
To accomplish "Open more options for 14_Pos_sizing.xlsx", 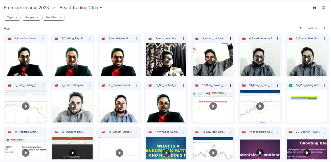I will coord(324,85).
